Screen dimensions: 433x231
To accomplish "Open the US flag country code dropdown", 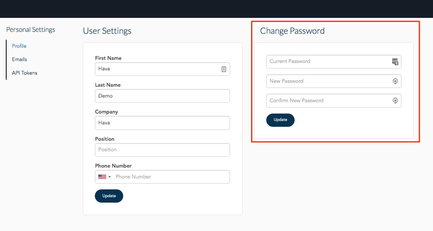I will tap(105, 177).
